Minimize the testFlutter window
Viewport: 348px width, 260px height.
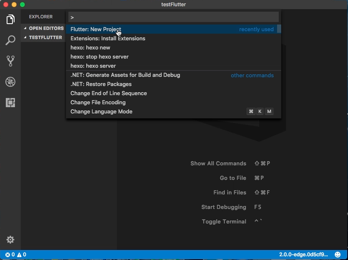coord(14,5)
